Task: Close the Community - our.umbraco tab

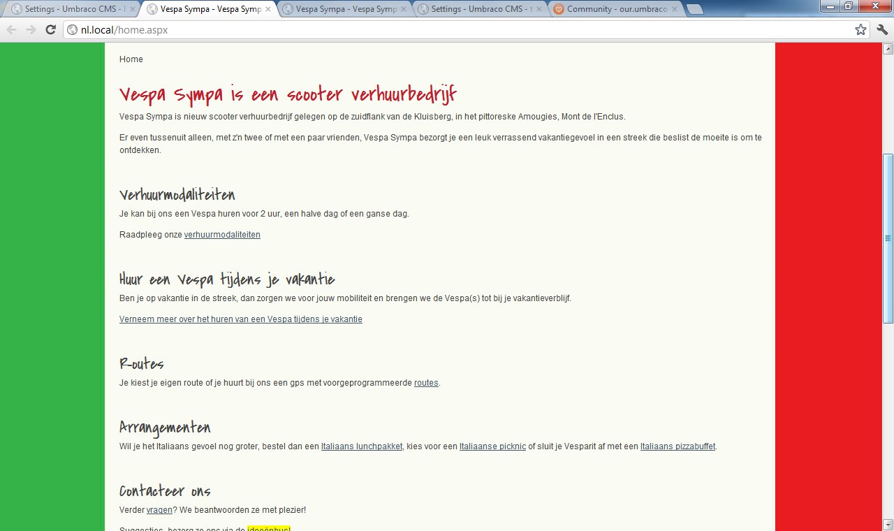Action: click(675, 10)
